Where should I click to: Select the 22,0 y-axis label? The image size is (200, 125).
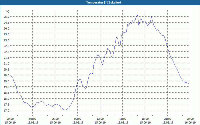6,52
